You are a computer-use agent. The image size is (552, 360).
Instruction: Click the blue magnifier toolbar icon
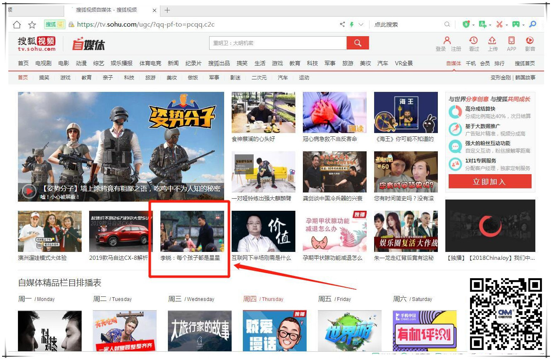[x=532, y=25]
